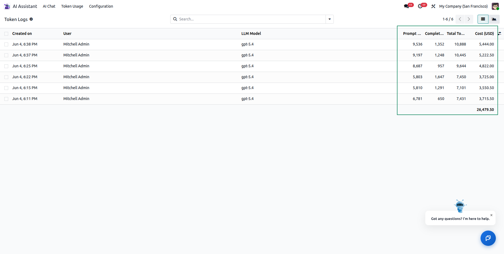The width and height of the screenshot is (504, 254).
Task: Click the AI Assistant app title
Action: point(25,6)
